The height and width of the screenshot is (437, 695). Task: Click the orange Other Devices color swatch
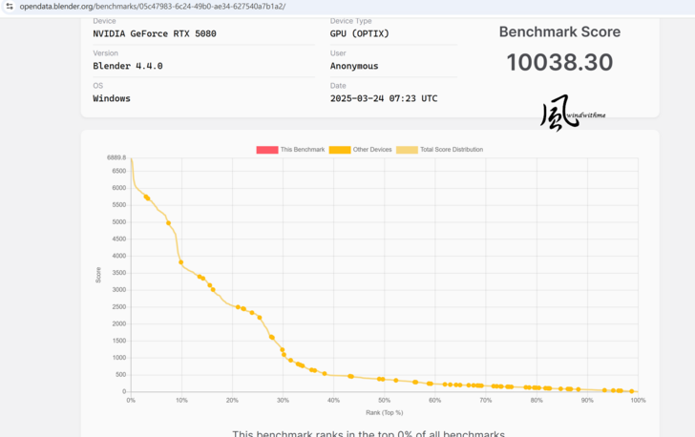point(340,150)
